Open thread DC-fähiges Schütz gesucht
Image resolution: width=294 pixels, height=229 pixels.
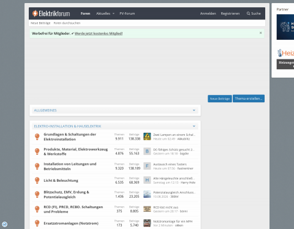pos(174,149)
